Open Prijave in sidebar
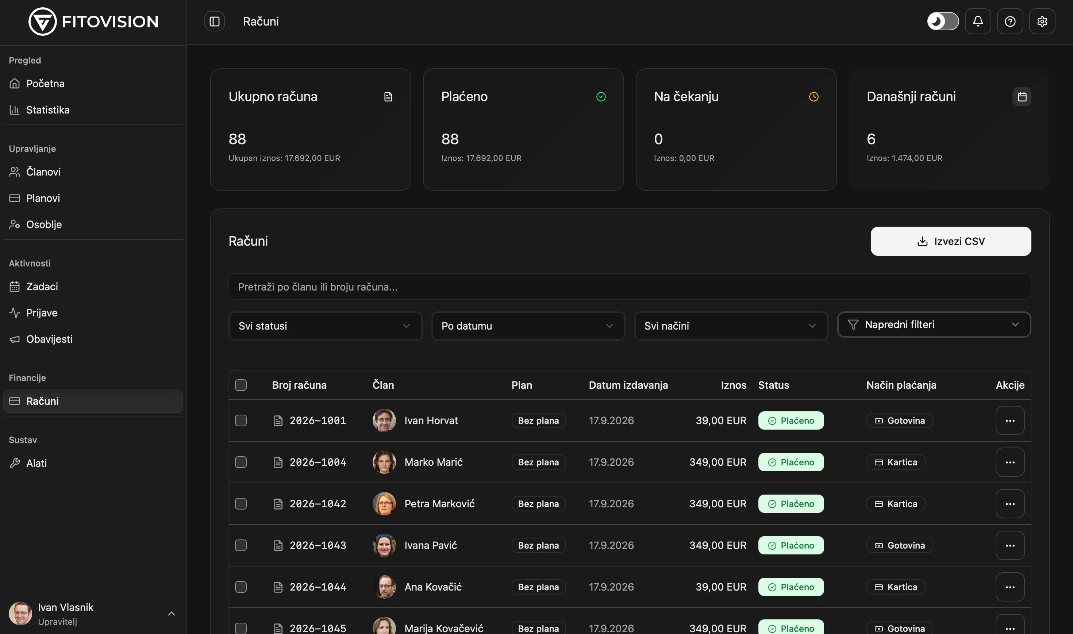 coord(93,313)
